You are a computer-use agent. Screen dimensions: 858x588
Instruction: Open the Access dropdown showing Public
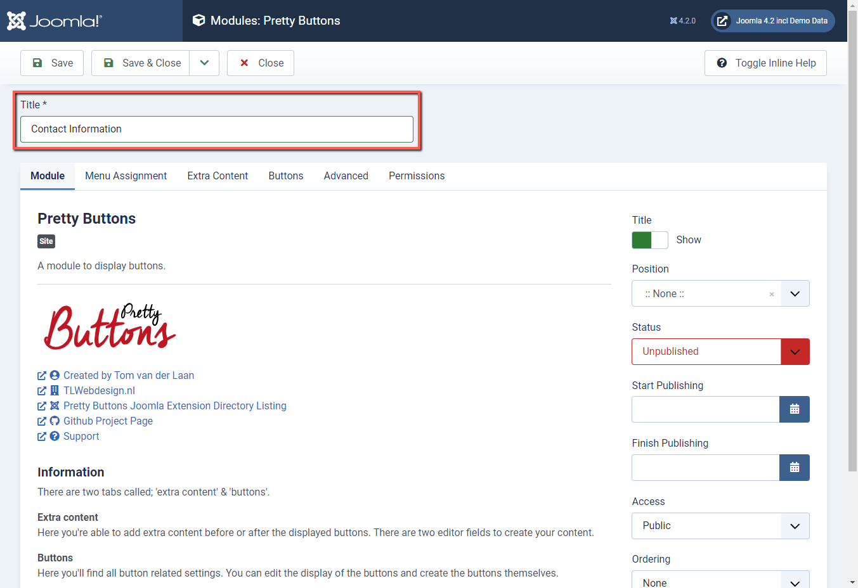[720, 526]
